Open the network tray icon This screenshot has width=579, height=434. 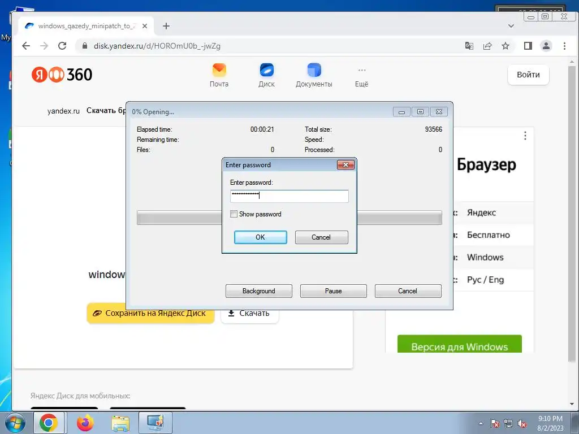[508, 423]
